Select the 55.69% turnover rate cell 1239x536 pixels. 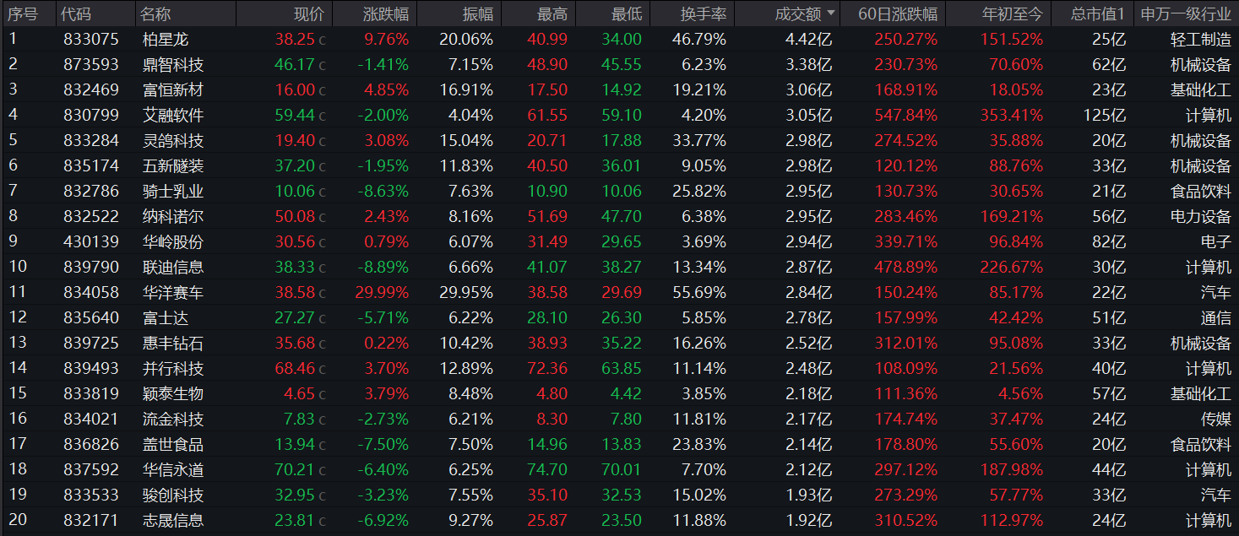[x=699, y=292]
